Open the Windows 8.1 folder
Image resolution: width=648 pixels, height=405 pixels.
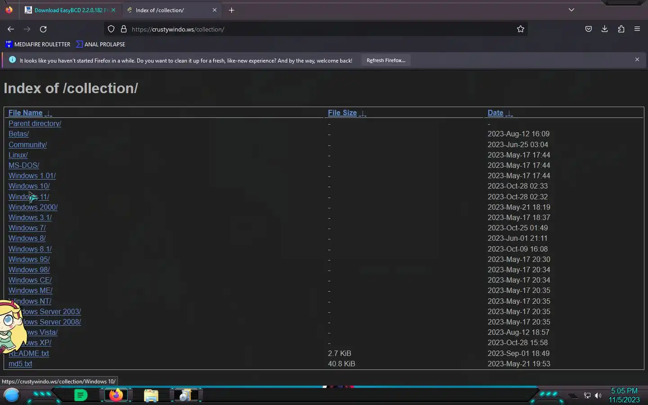(x=30, y=249)
